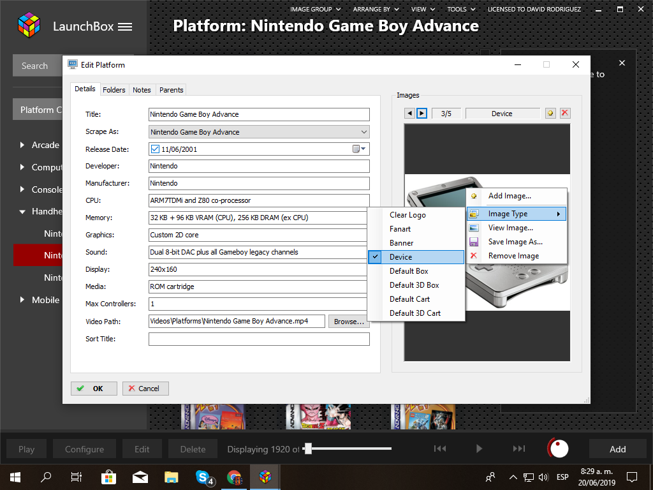
Task: Choose Default 3D Box image type
Action: (416, 285)
